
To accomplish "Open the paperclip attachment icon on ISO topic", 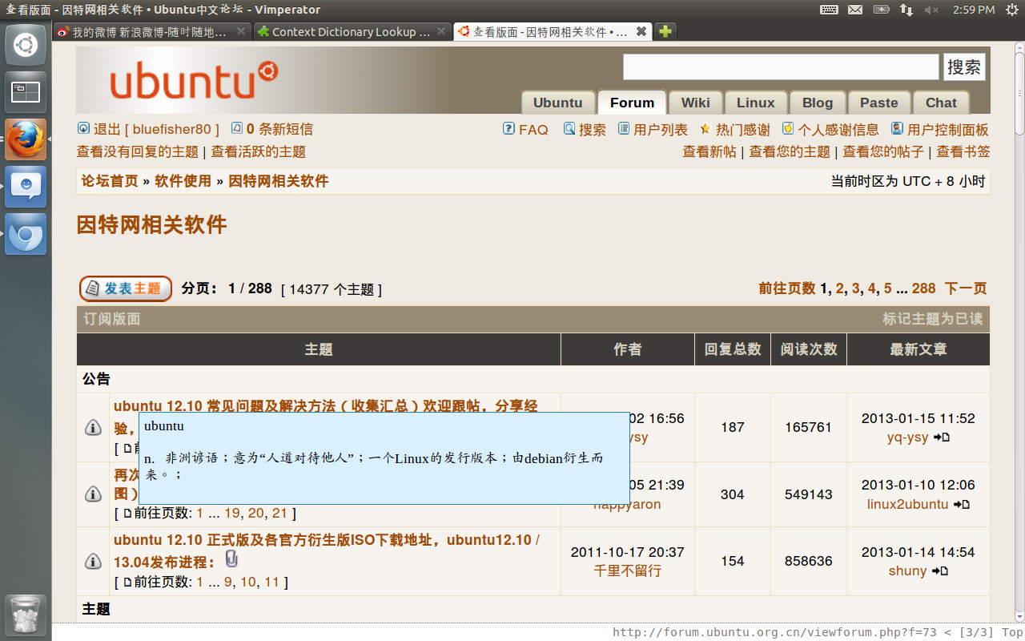I will [x=231, y=559].
